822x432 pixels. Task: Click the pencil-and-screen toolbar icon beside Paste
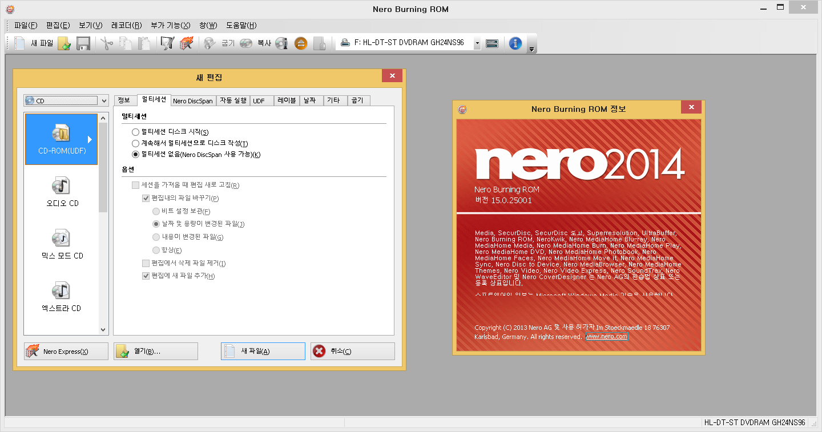pos(167,43)
